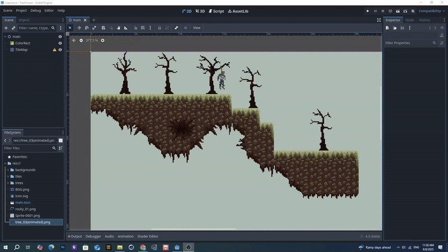This screenshot has height=252, width=448.
Task: Toggle distraction-free mode icon
Action: [379, 20]
